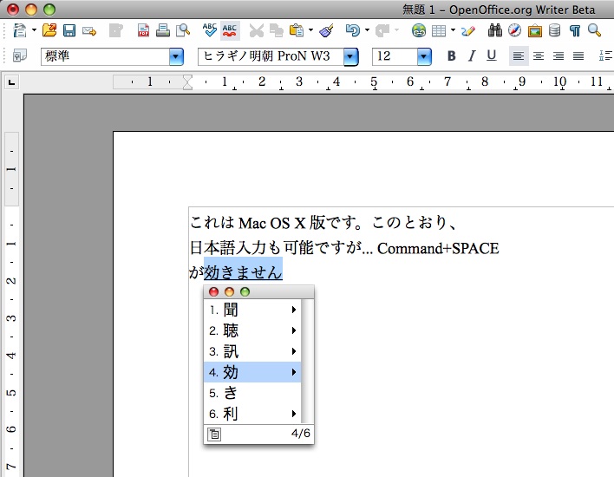Image resolution: width=614 pixels, height=477 pixels.
Task: Toggle Bold formatting
Action: pyautogui.click(x=452, y=56)
